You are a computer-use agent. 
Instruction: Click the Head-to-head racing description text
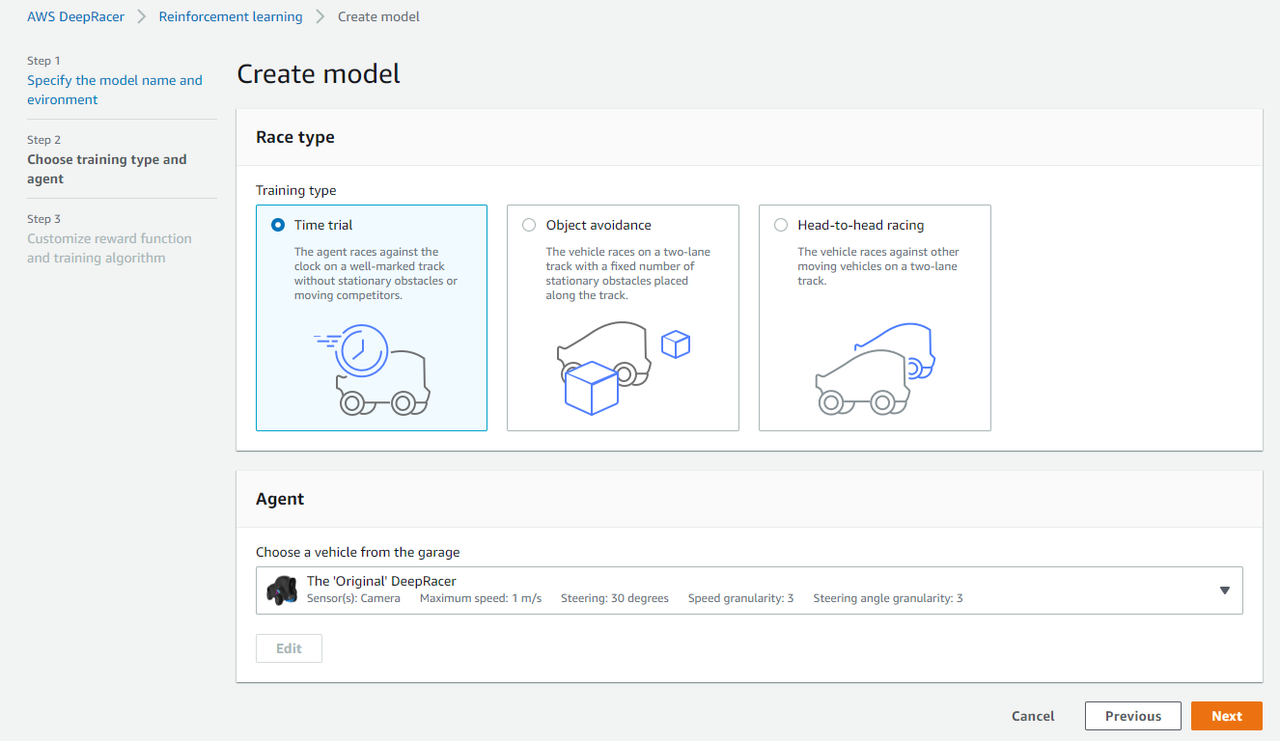coord(877,266)
